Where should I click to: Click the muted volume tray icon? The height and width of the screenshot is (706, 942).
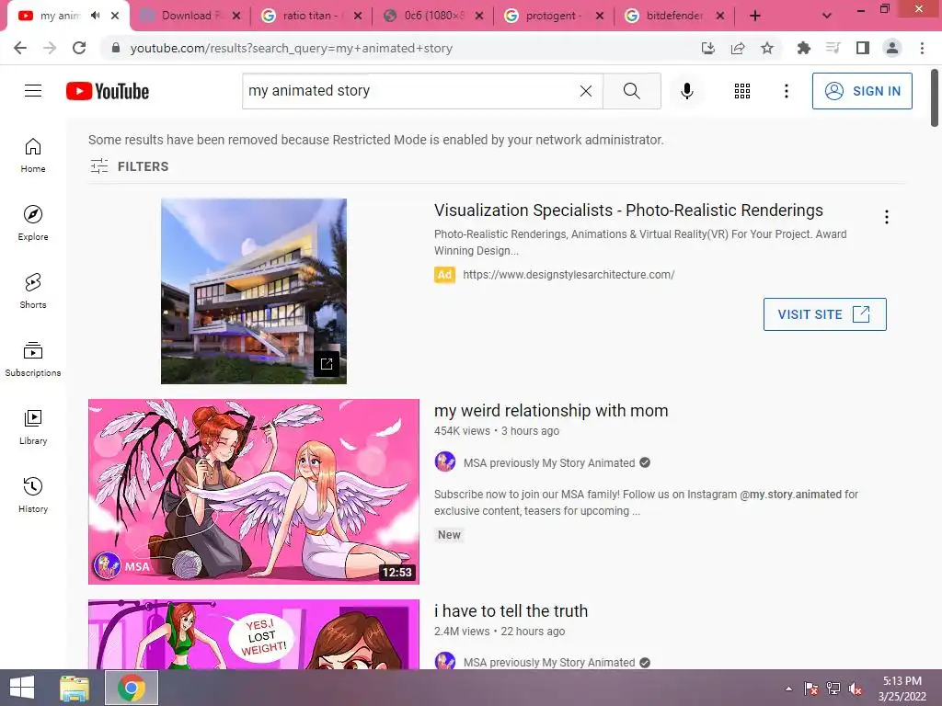click(x=856, y=689)
